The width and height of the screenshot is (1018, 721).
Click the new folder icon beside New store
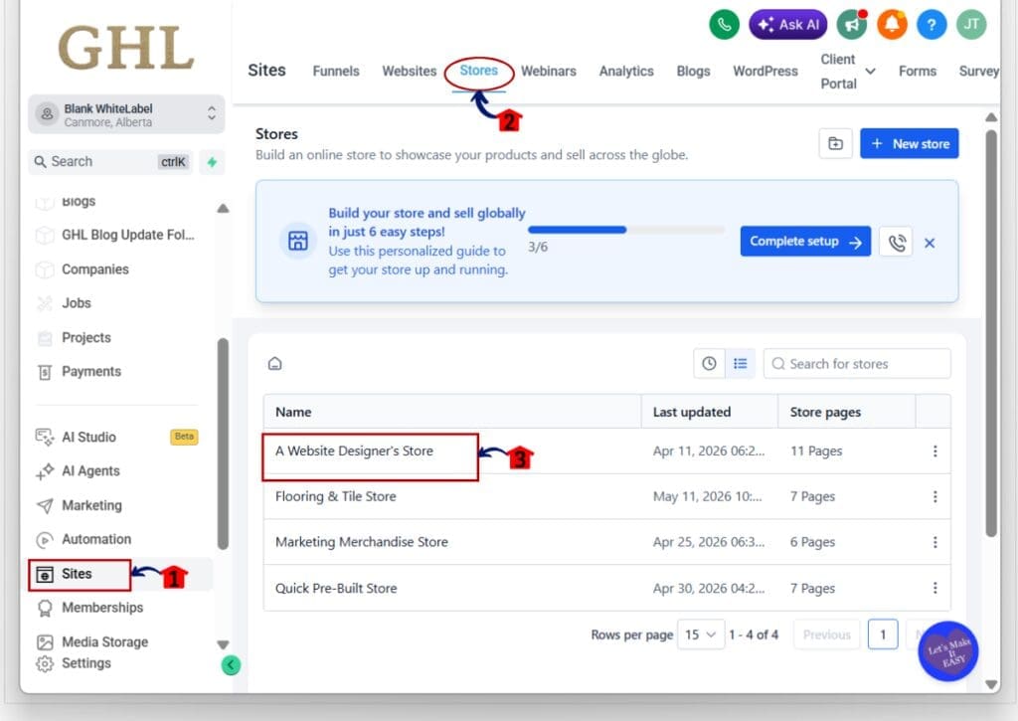[835, 143]
